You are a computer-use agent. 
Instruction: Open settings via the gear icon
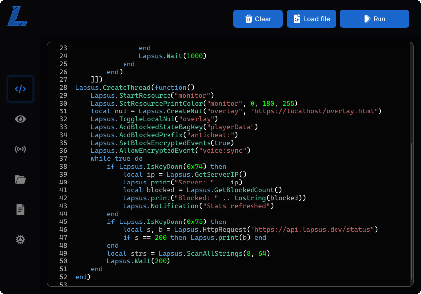(20, 240)
